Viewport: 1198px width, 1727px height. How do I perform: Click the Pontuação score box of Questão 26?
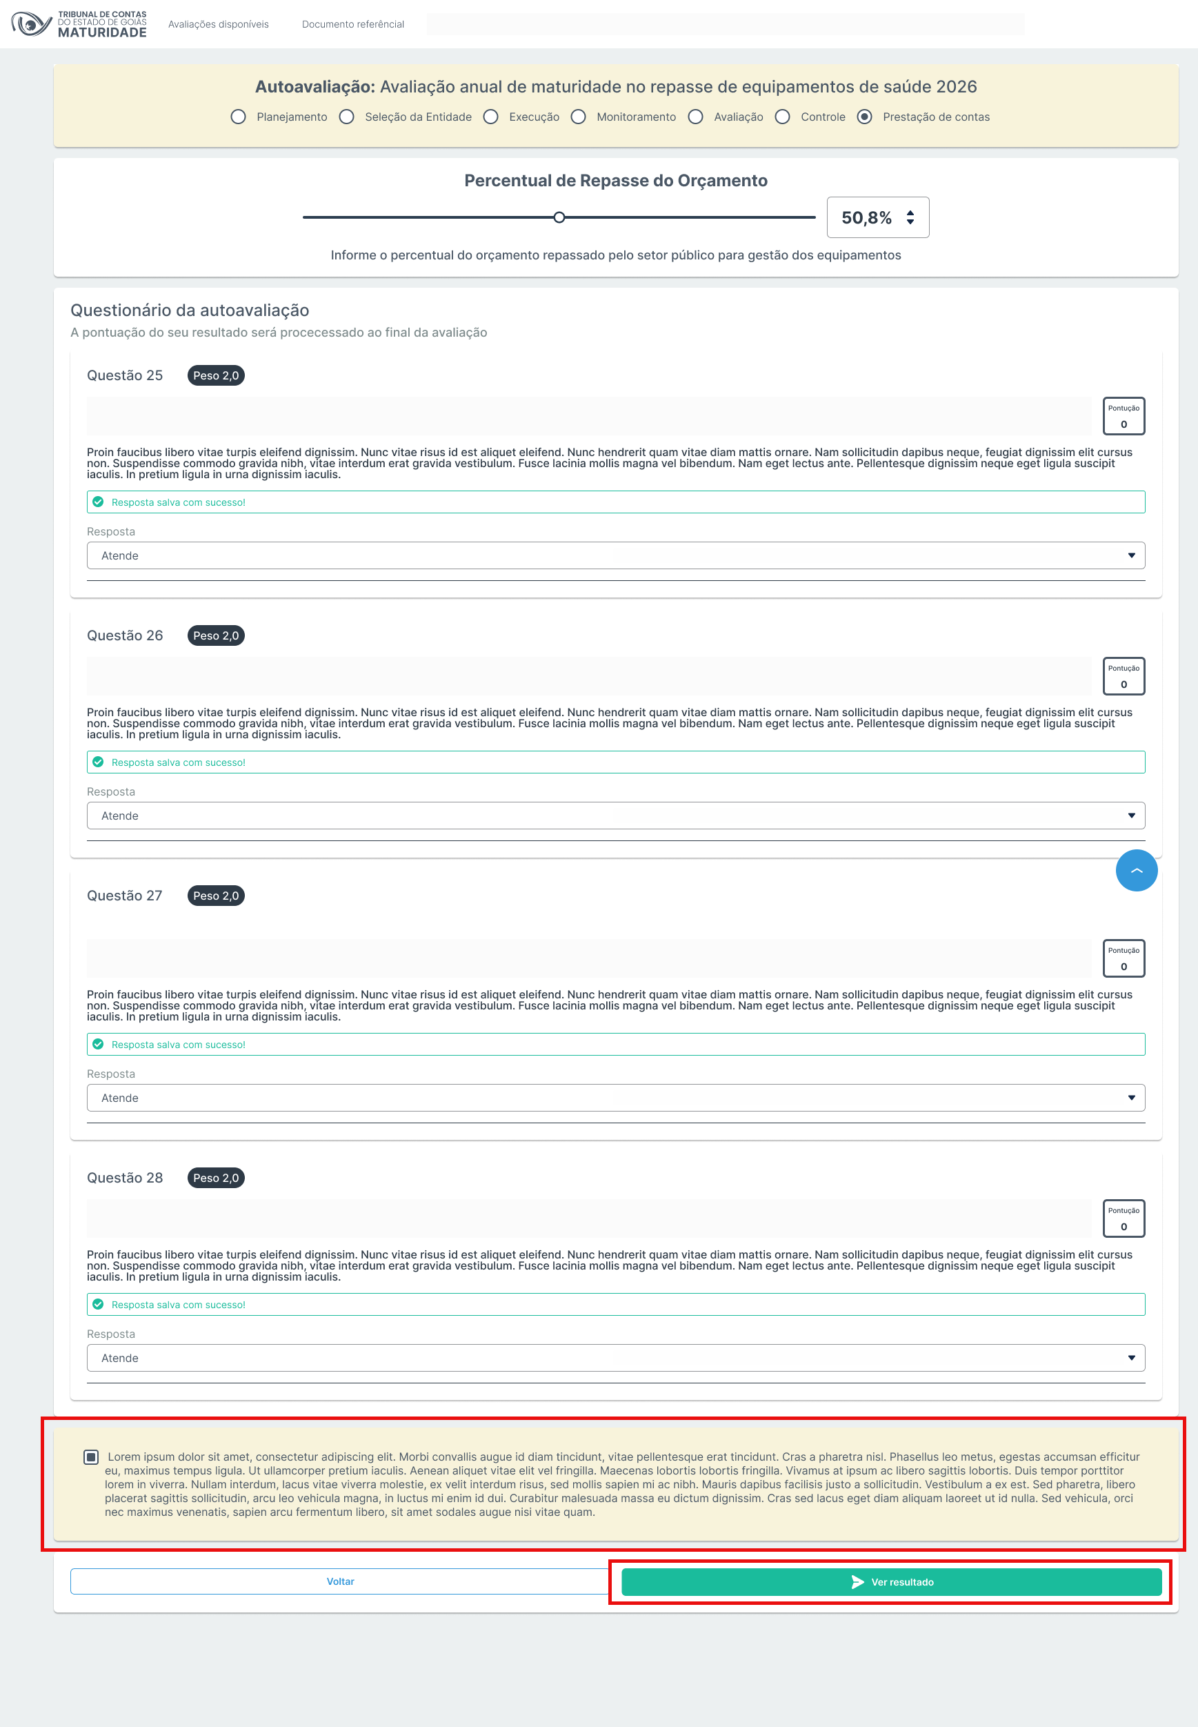tap(1123, 675)
